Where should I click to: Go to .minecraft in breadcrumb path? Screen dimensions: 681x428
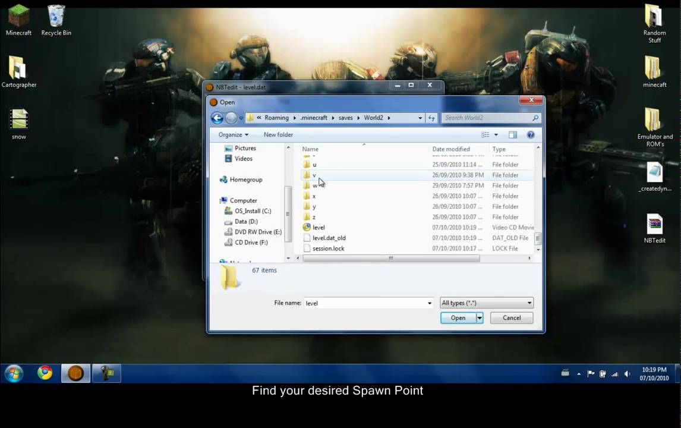tap(314, 118)
